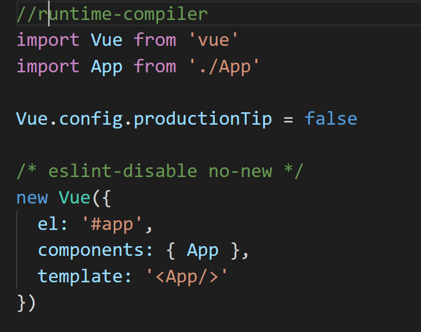Screen dimensions: 421x332
Task: Click the first import keyword
Action: (x=47, y=40)
